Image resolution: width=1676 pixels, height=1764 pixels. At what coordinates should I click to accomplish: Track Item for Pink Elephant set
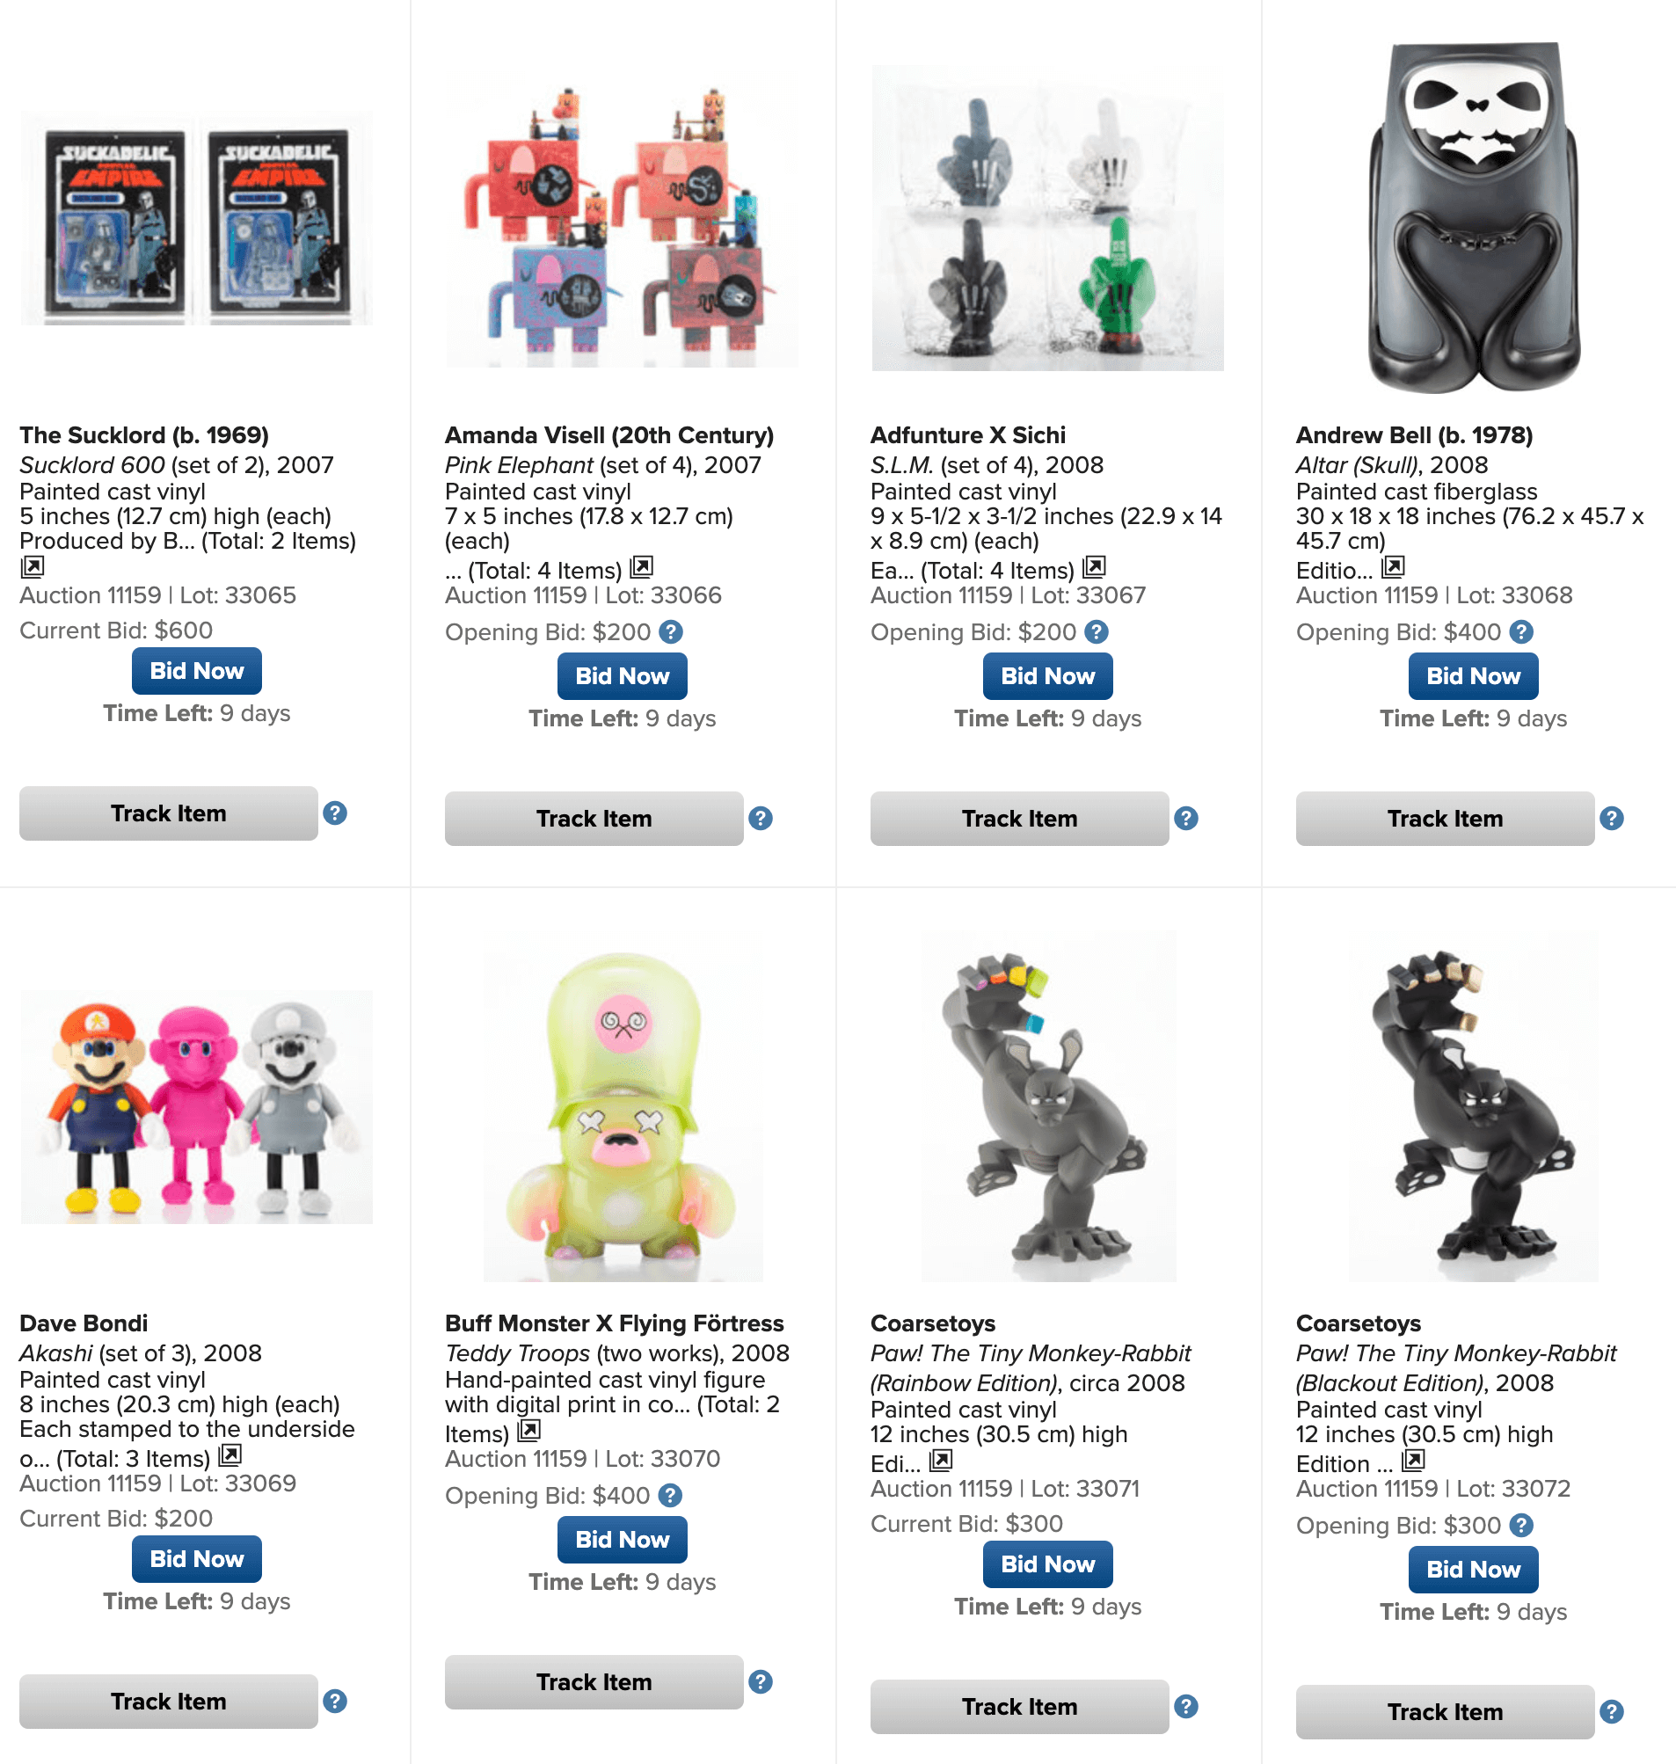(594, 819)
